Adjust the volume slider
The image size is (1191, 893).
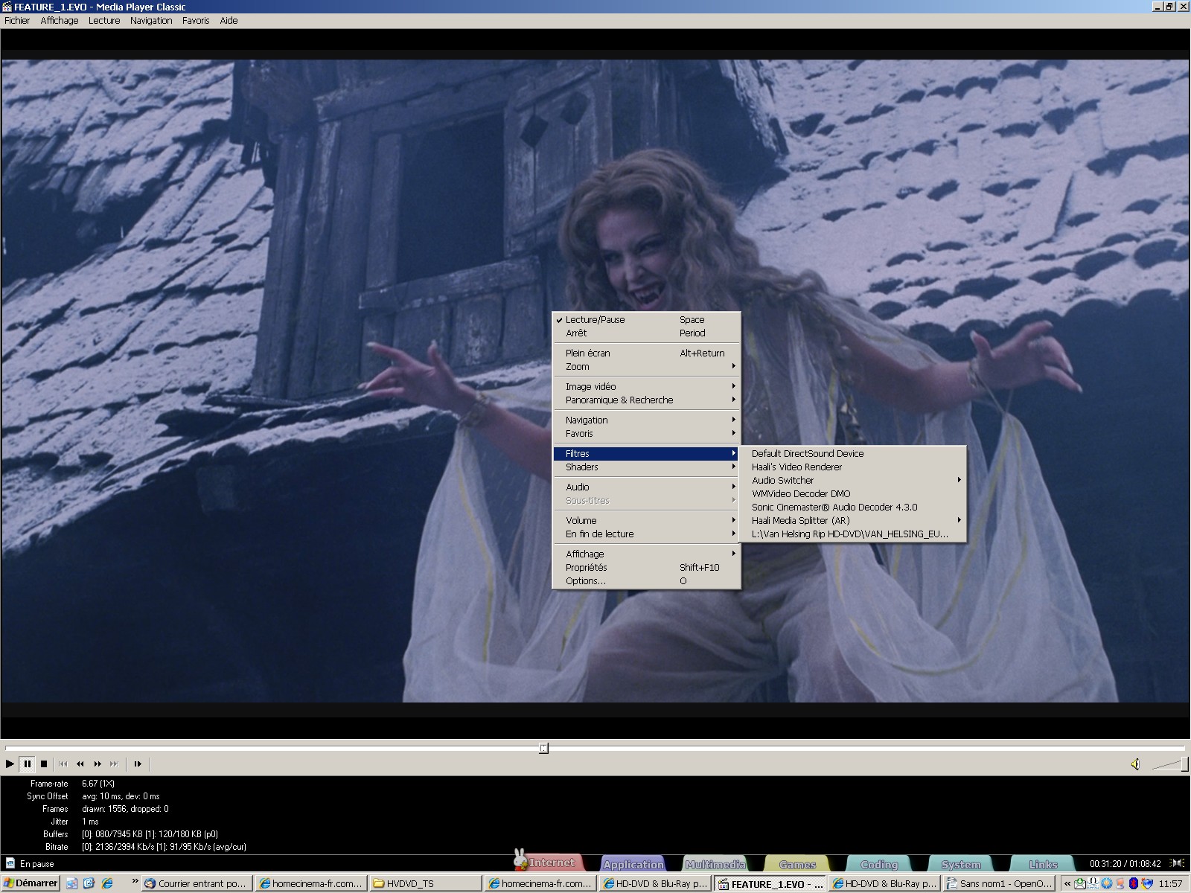(x=1170, y=764)
